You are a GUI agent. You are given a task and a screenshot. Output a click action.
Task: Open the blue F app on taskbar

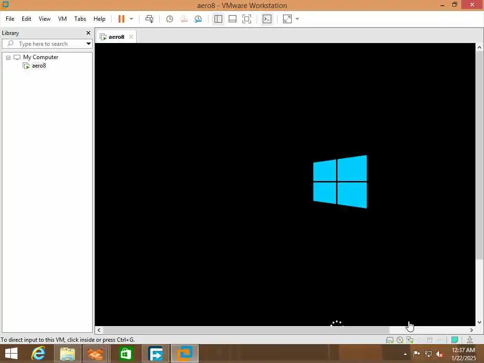tap(155, 354)
